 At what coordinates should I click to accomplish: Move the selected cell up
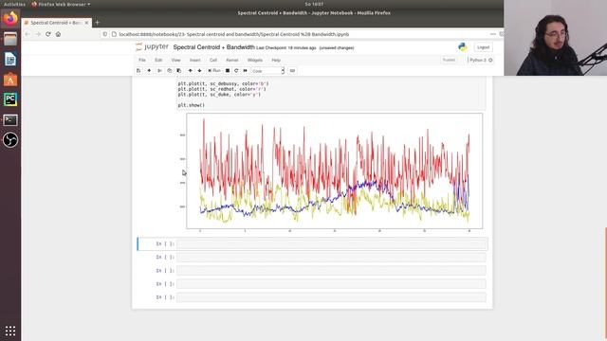click(190, 71)
